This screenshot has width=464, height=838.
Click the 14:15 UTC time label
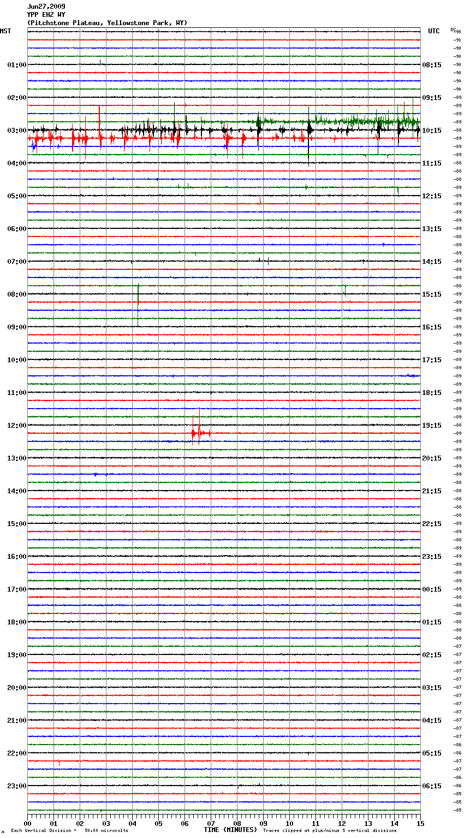coord(432,262)
